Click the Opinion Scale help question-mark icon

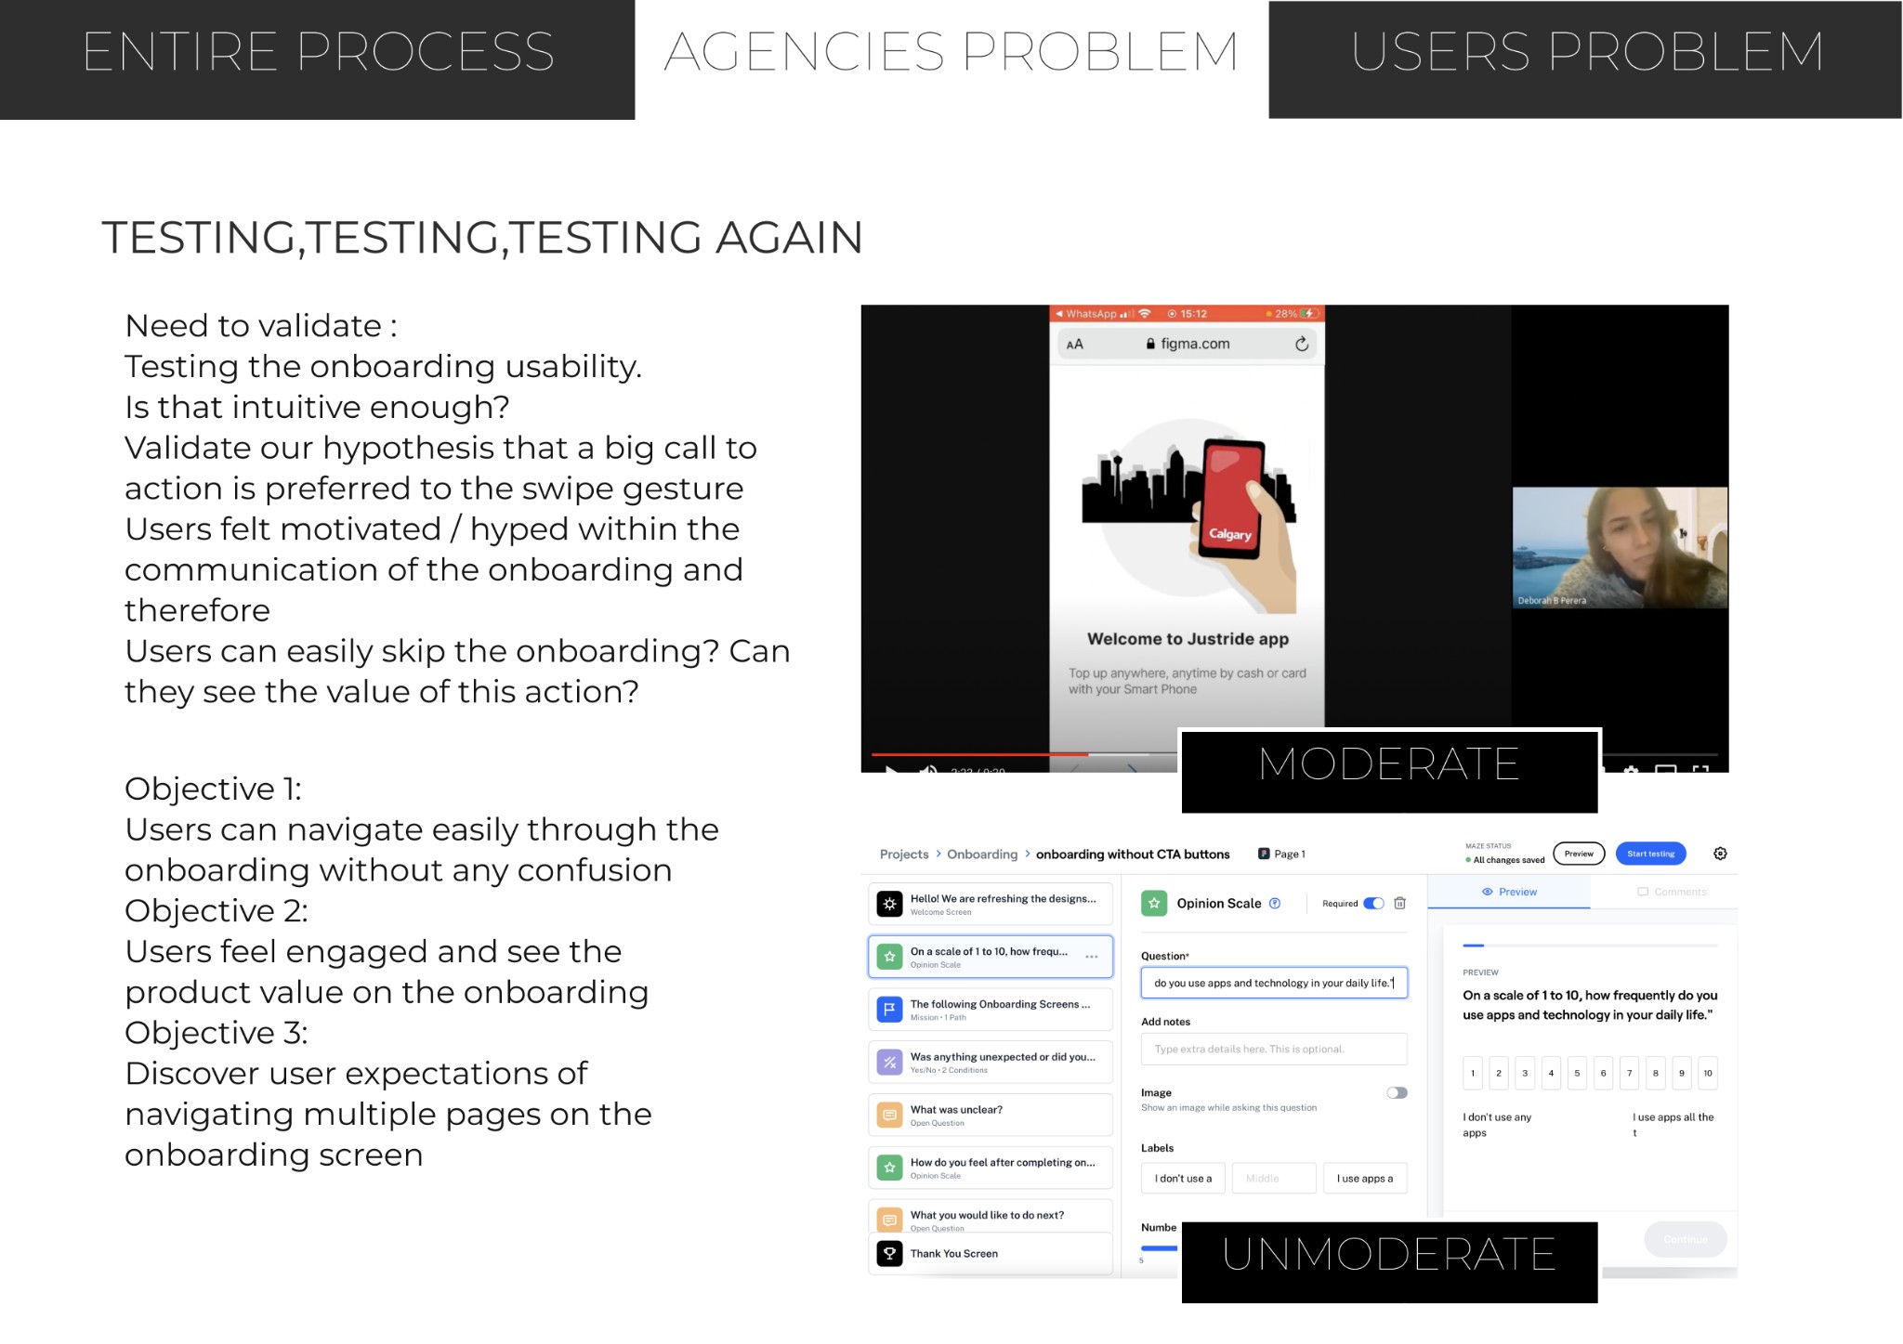click(1275, 903)
